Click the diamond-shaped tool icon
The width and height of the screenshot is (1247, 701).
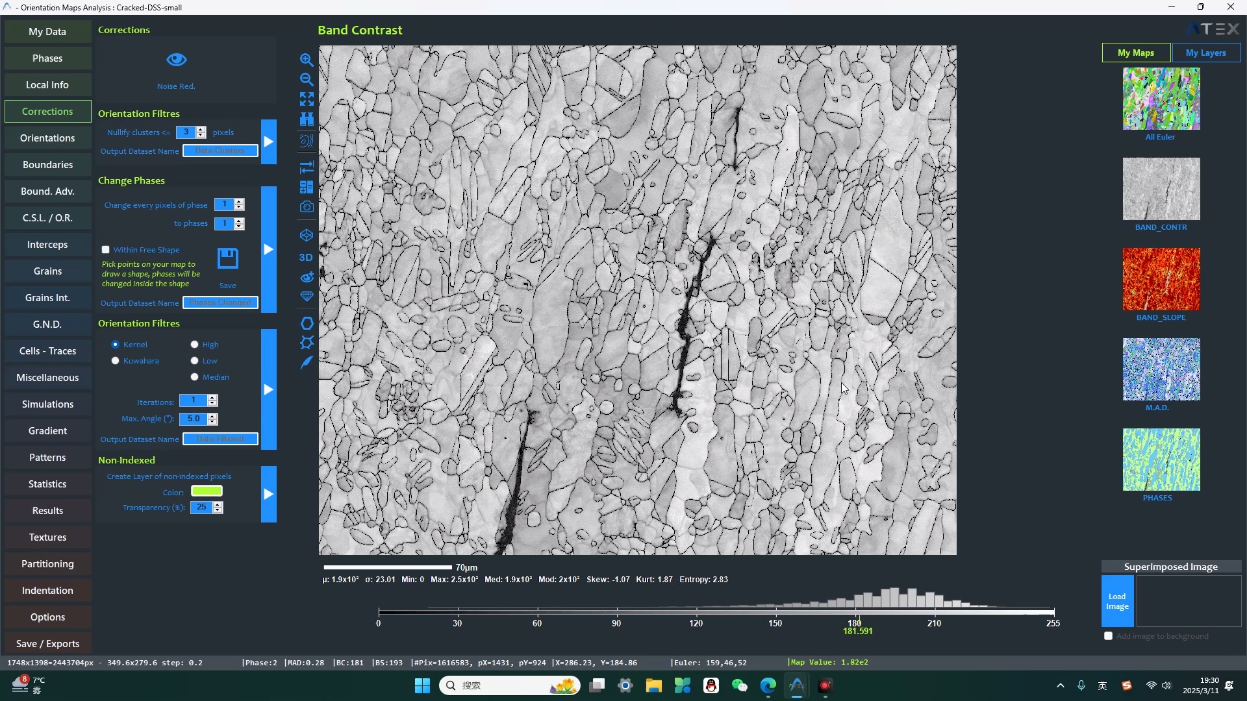(307, 297)
